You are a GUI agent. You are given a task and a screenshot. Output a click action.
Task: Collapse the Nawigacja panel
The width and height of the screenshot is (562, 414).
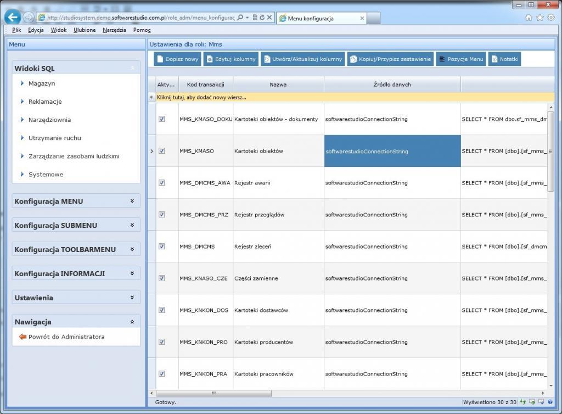click(132, 322)
